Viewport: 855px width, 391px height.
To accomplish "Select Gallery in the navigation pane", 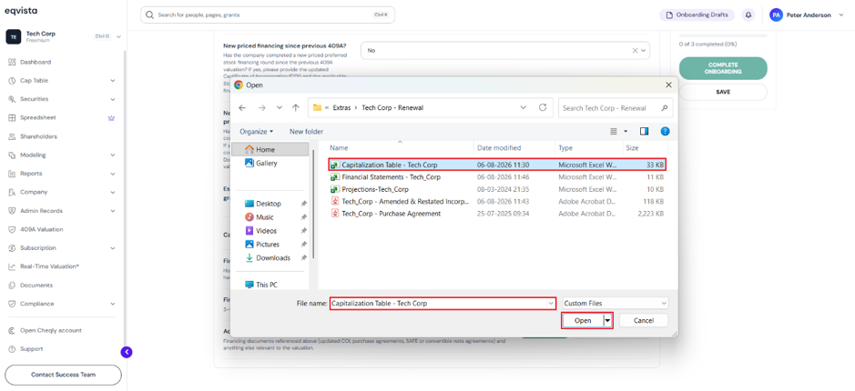I will (260, 163).
